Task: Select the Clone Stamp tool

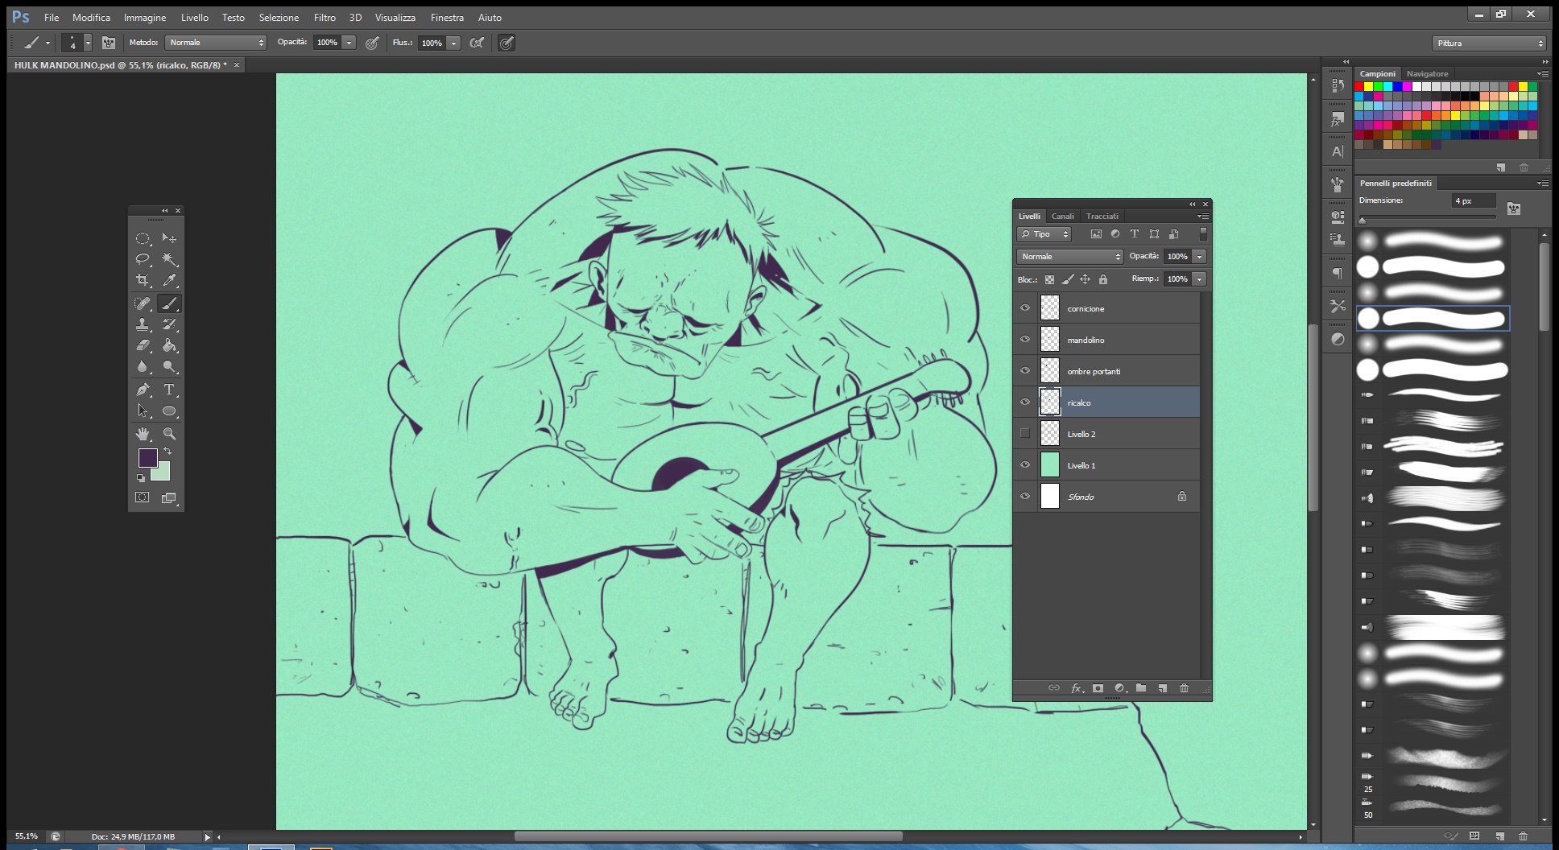Action: 143,324
